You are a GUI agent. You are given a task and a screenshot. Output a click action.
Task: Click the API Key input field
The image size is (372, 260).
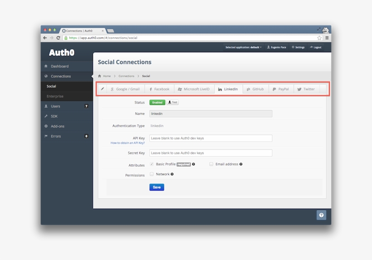tap(210, 138)
